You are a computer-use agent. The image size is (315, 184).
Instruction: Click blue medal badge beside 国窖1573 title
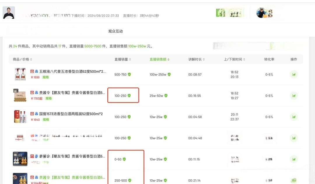36,114
